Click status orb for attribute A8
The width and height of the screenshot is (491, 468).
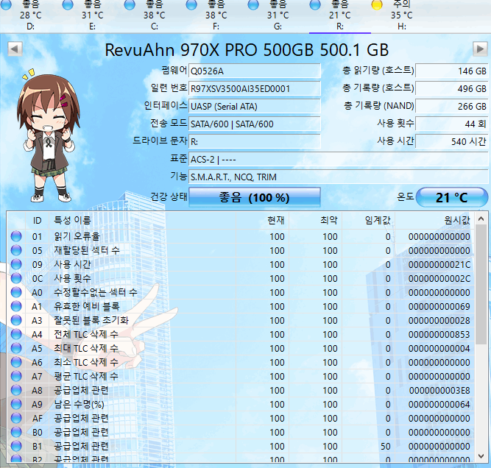pyautogui.click(x=16, y=390)
